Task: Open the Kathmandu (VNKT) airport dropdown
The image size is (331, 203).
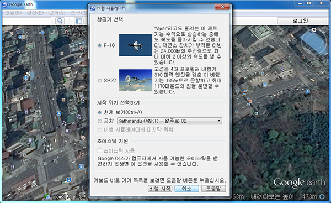Action: point(169,121)
